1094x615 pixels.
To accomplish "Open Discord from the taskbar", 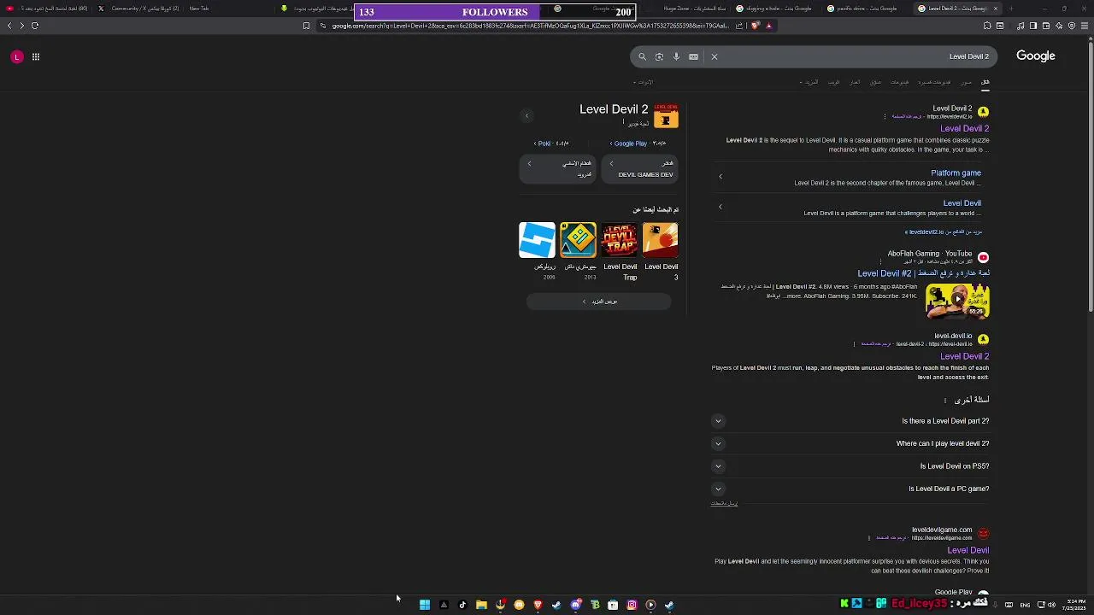I will [575, 605].
